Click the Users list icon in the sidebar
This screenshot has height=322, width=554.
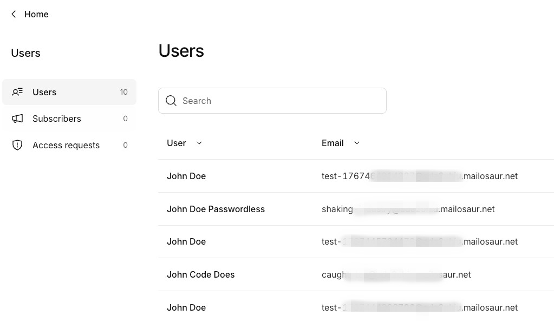click(17, 92)
